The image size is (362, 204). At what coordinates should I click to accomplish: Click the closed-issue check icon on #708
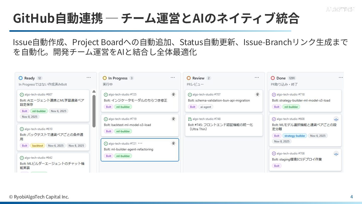click(274, 154)
